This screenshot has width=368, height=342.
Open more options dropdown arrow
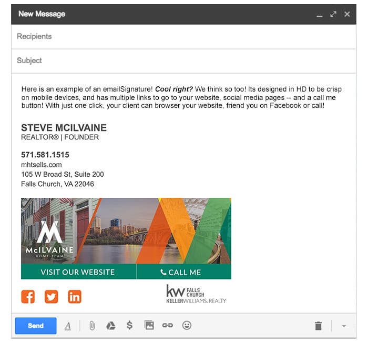(x=344, y=326)
